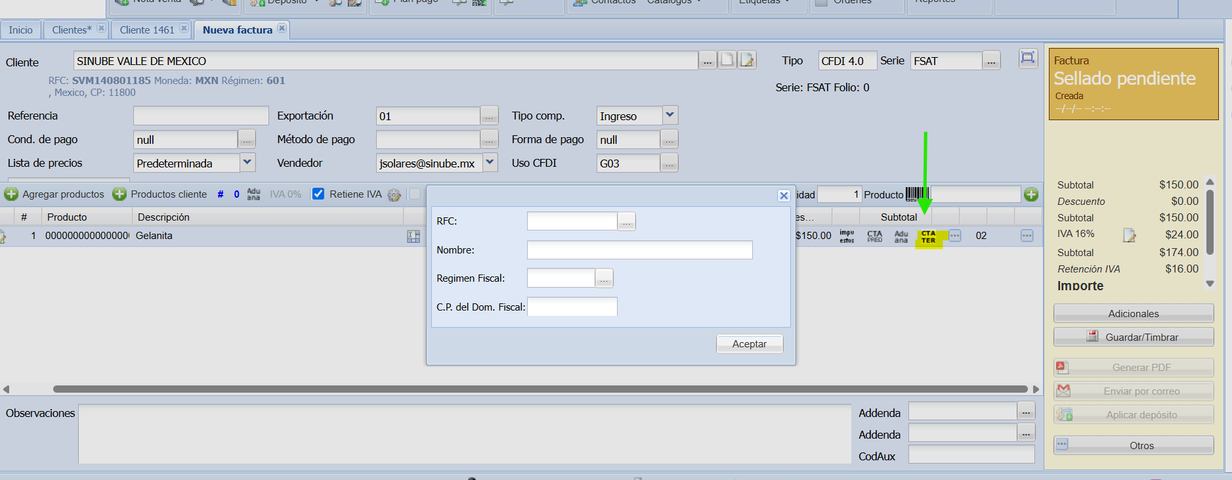
Task: Toggle the Retiene IVA checkbox
Action: 318,194
